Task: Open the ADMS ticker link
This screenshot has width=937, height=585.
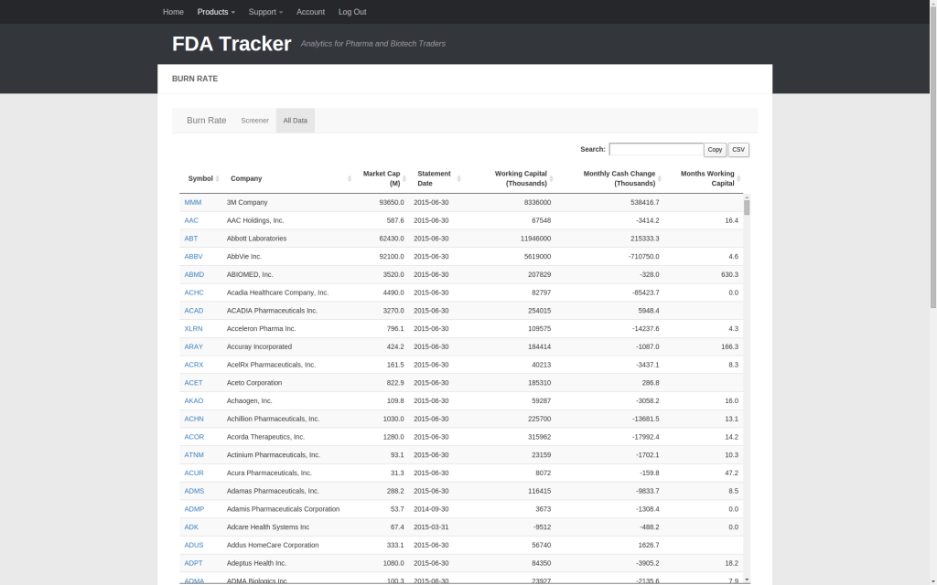Action: pos(194,491)
